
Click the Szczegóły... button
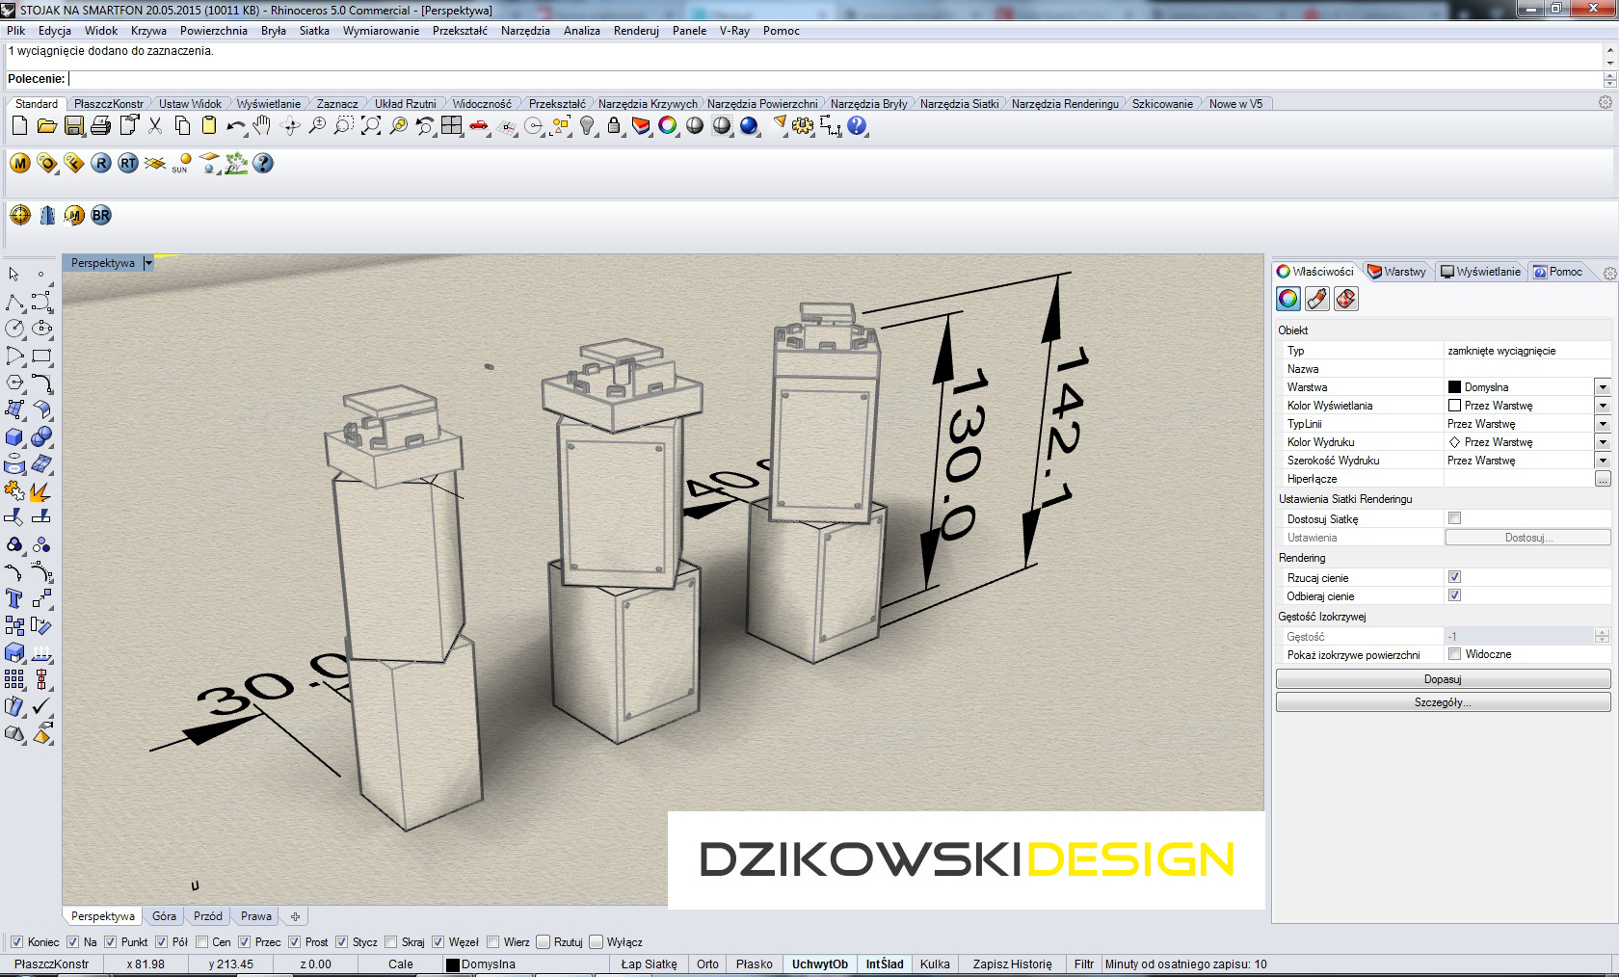coord(1442,702)
